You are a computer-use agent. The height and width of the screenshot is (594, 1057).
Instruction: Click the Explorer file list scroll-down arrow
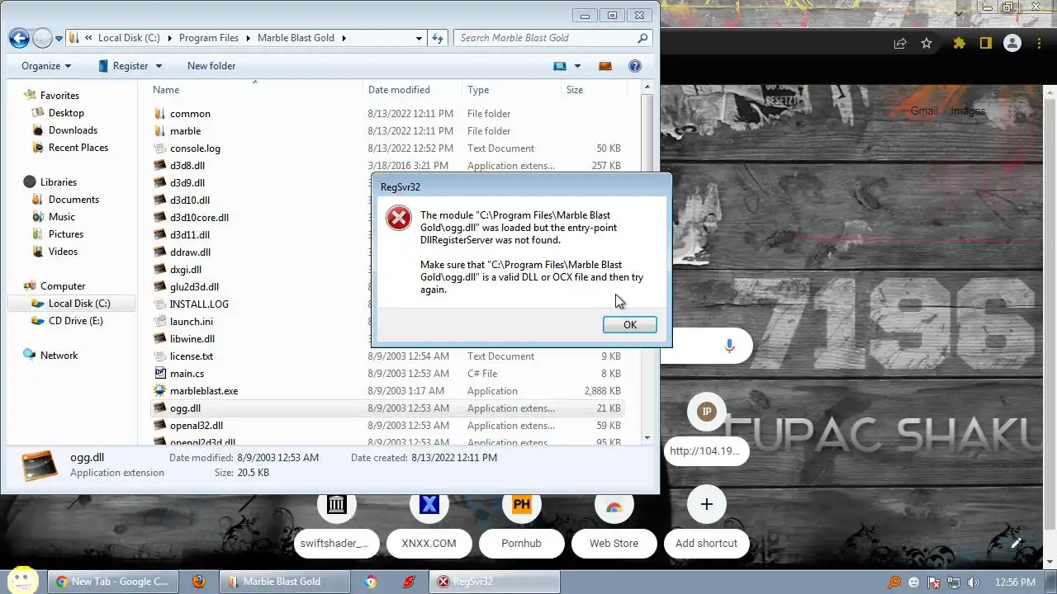pos(647,438)
